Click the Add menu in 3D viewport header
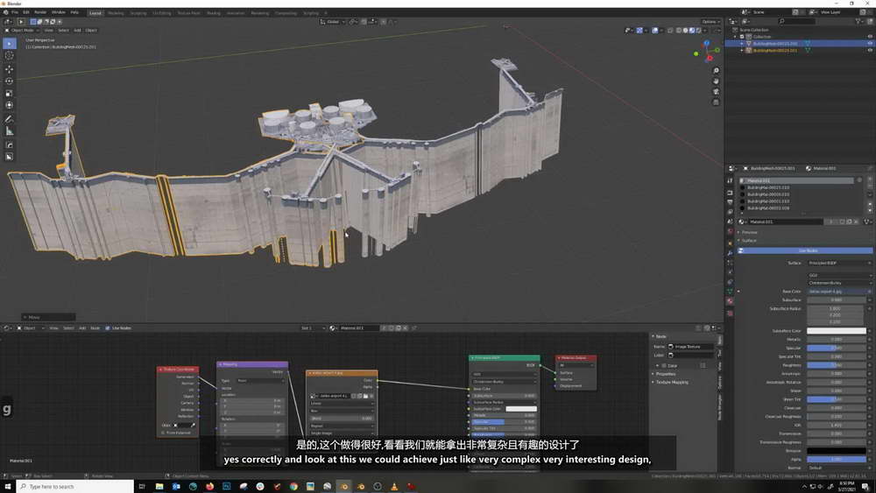The width and height of the screenshot is (876, 493). tap(78, 30)
